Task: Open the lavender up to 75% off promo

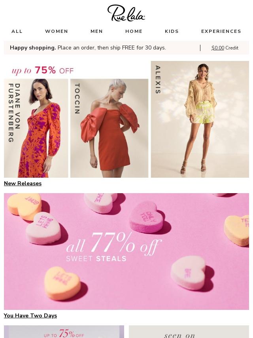Action: [64, 332]
